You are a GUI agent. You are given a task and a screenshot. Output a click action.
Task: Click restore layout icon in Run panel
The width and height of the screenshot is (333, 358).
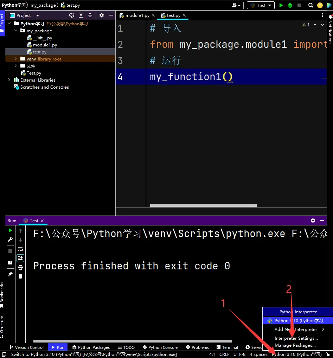10,263
